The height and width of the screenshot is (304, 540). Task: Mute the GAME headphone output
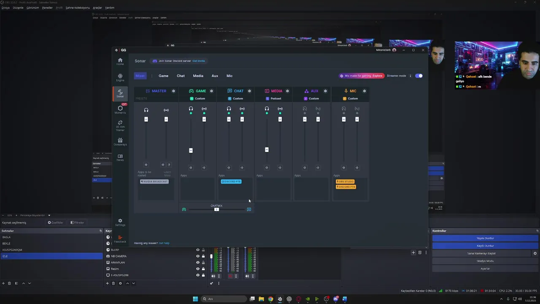(x=191, y=168)
